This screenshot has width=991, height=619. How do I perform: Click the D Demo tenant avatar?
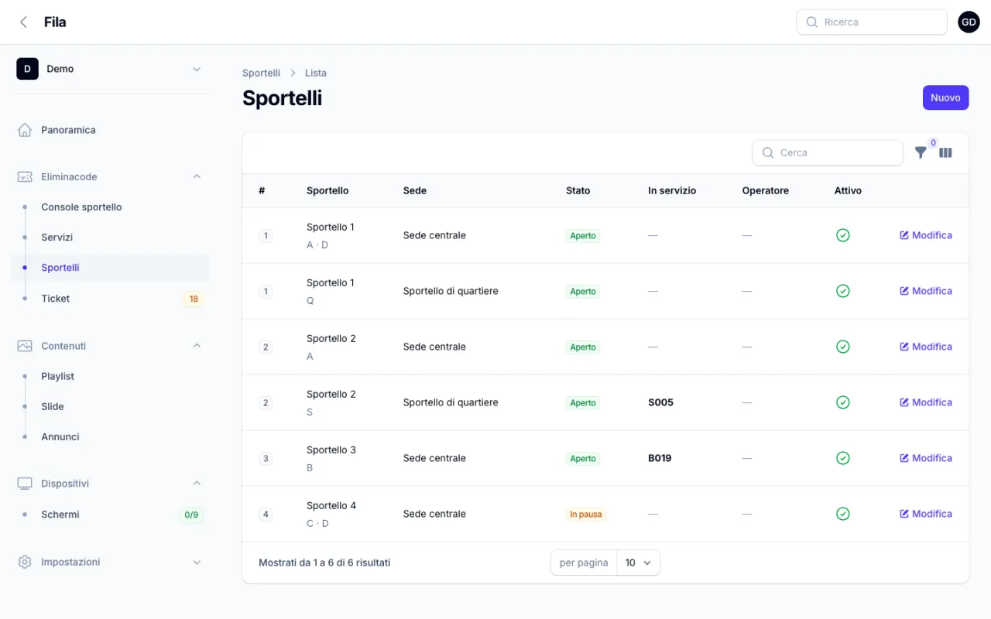(27, 69)
